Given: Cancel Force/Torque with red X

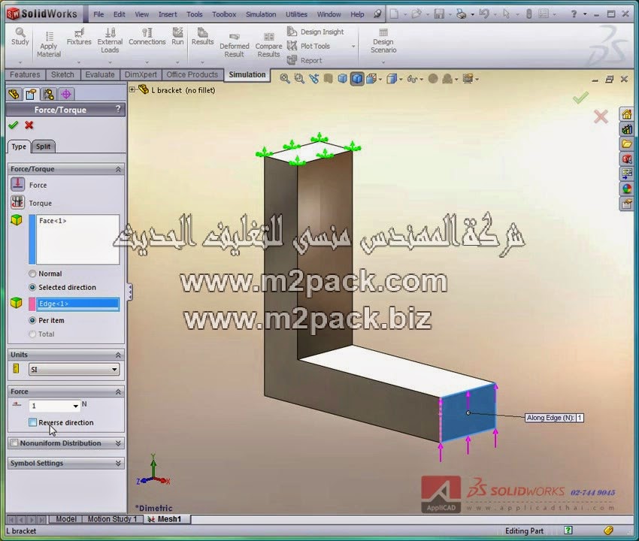Looking at the screenshot, I should pyautogui.click(x=29, y=125).
